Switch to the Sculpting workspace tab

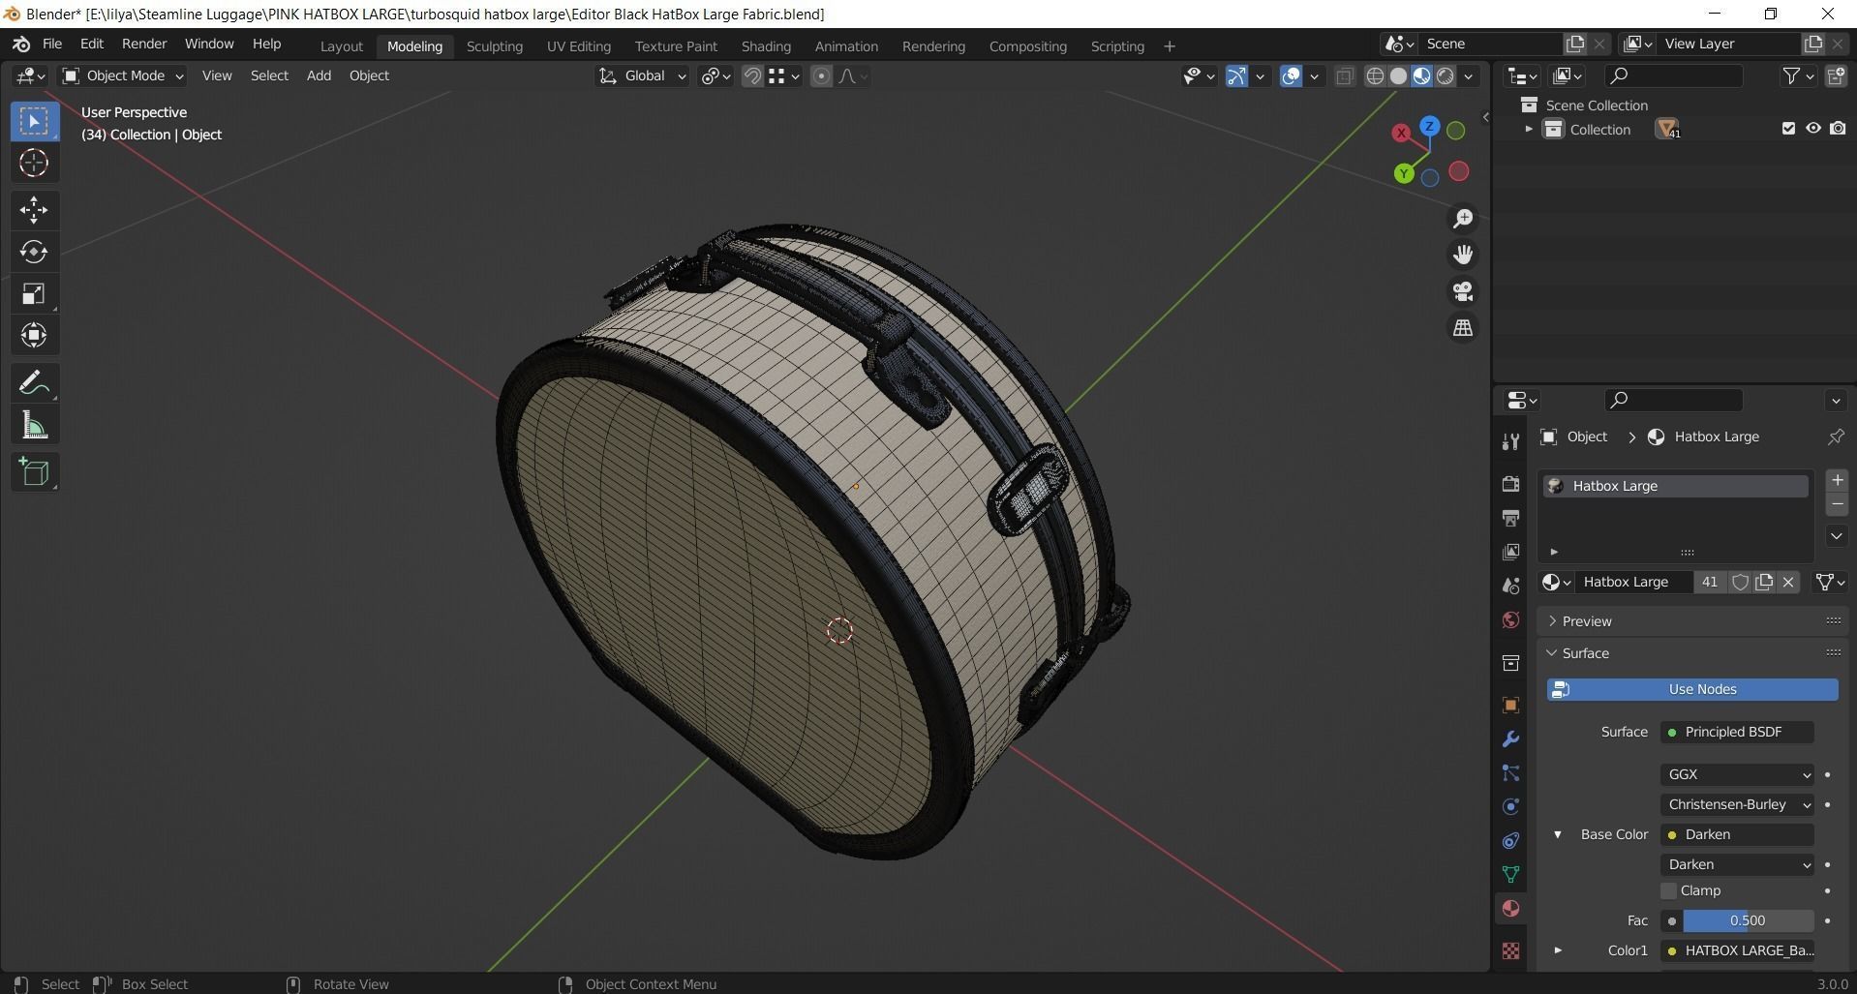[494, 45]
